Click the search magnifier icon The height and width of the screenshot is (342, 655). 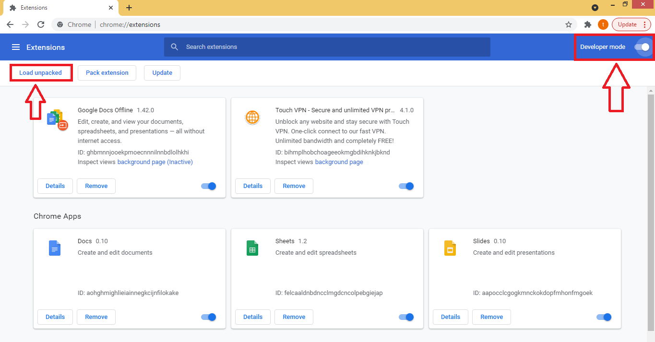(175, 47)
